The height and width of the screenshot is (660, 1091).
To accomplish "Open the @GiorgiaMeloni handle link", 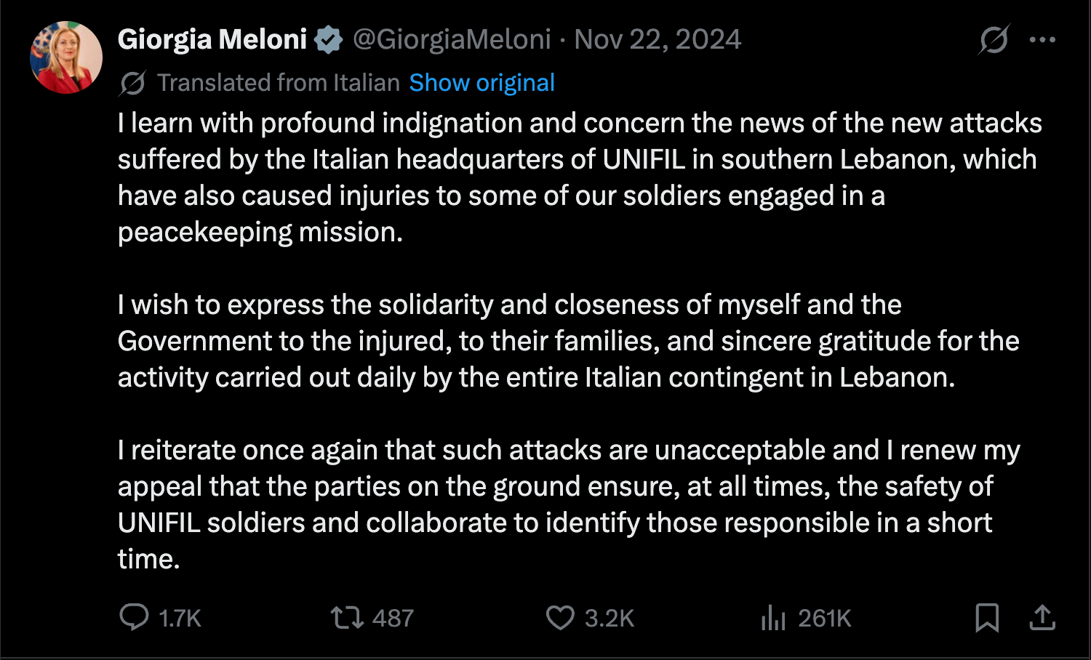I will (452, 39).
